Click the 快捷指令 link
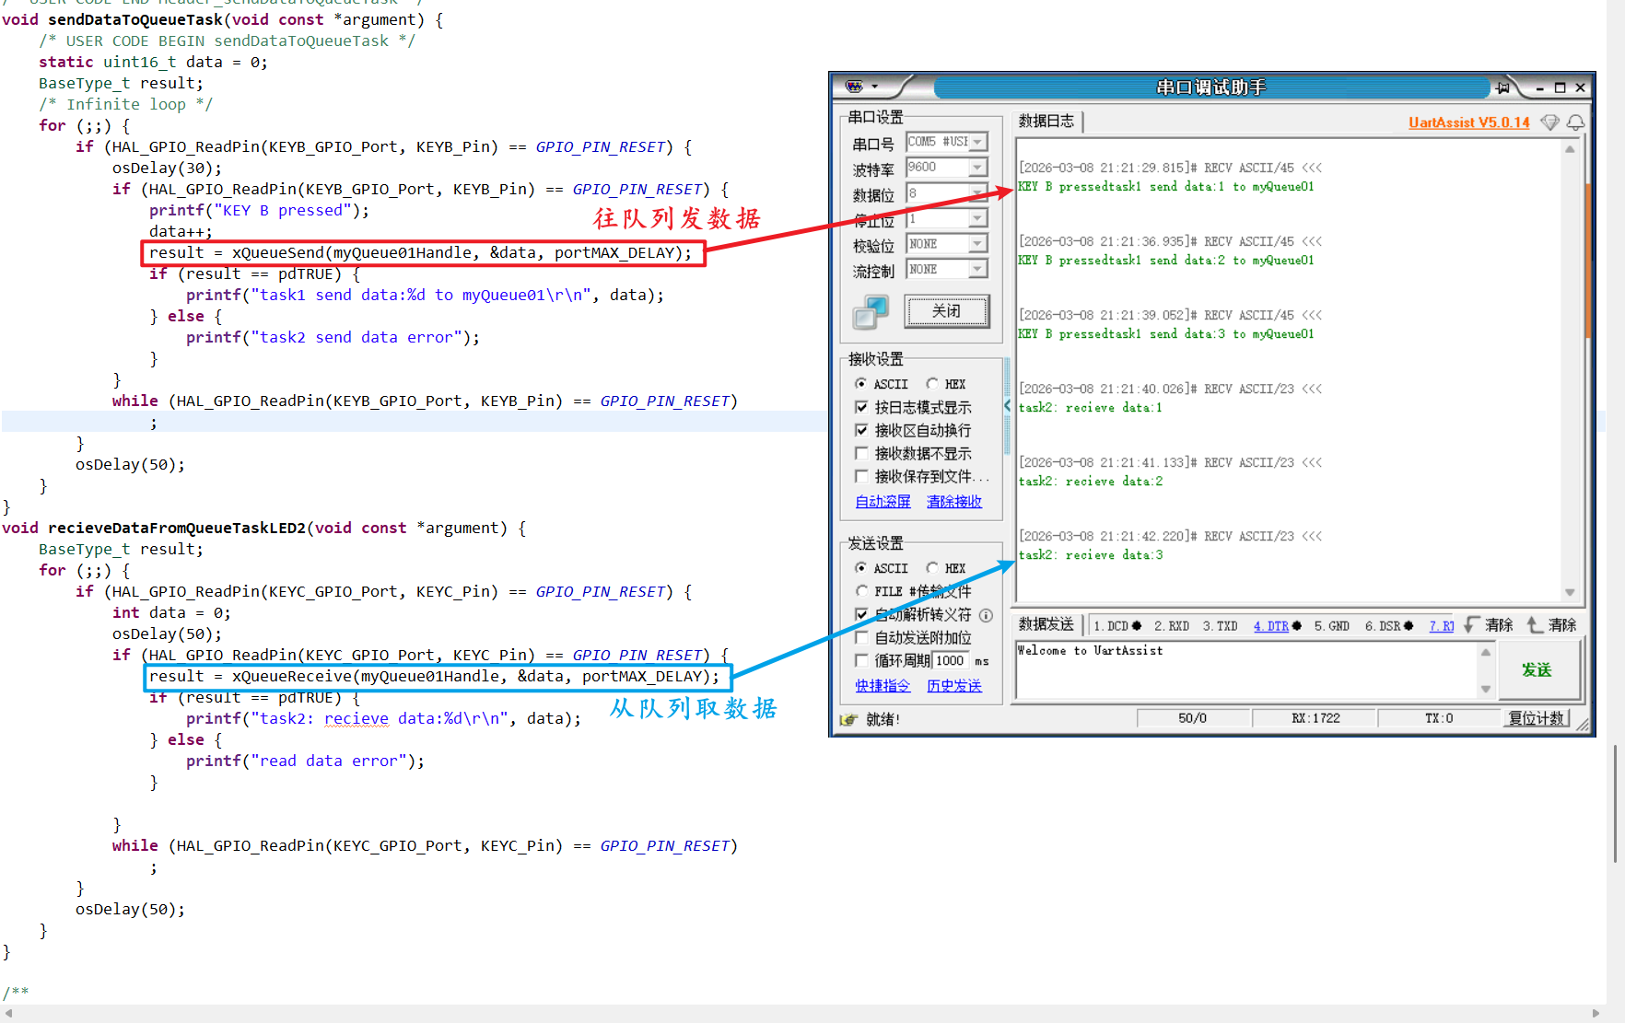Viewport: 1625px width, 1023px height. pos(883,686)
